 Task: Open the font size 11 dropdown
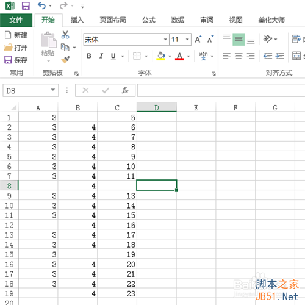[x=187, y=39]
